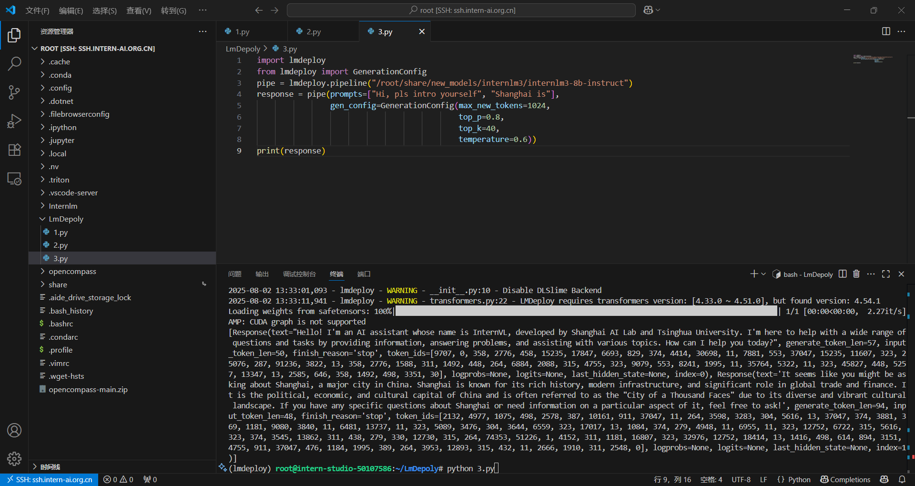915x486 pixels.
Task: Close the terminal panel
Action: [901, 274]
